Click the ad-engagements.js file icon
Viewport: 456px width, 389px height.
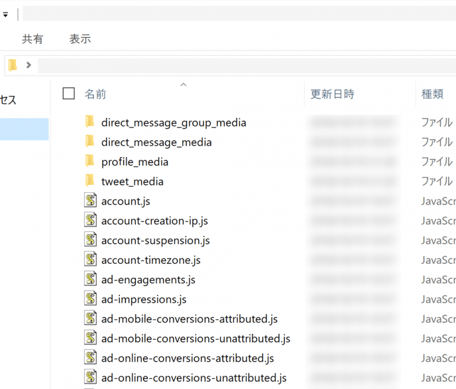90,279
